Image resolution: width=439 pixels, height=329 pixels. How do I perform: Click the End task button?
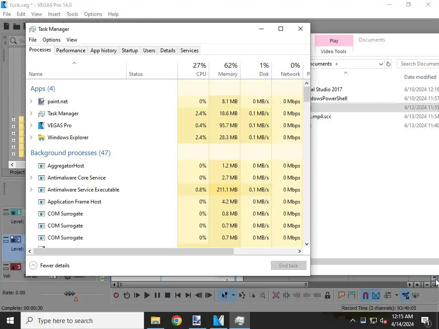(x=289, y=266)
